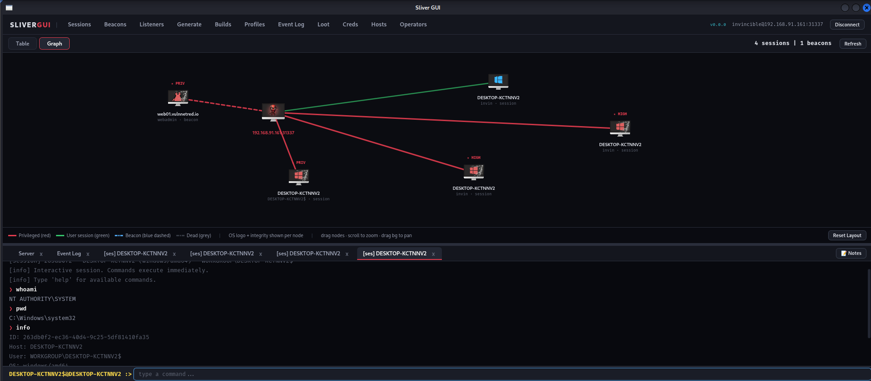Switch to Graph view
The image size is (871, 381).
(54, 44)
